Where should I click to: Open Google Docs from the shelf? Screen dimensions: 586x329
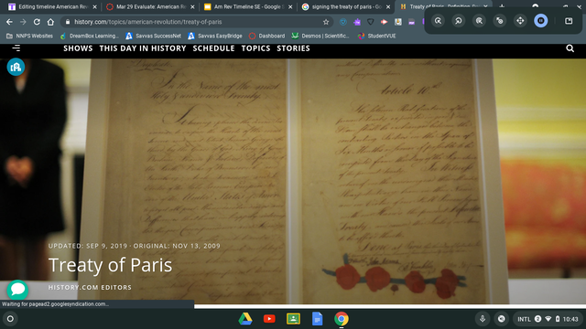click(x=318, y=319)
